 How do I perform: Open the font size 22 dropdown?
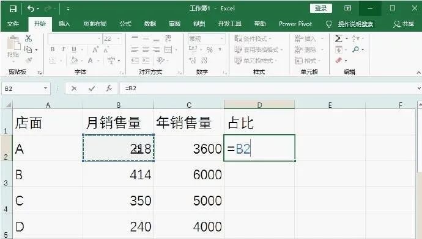click(119, 39)
